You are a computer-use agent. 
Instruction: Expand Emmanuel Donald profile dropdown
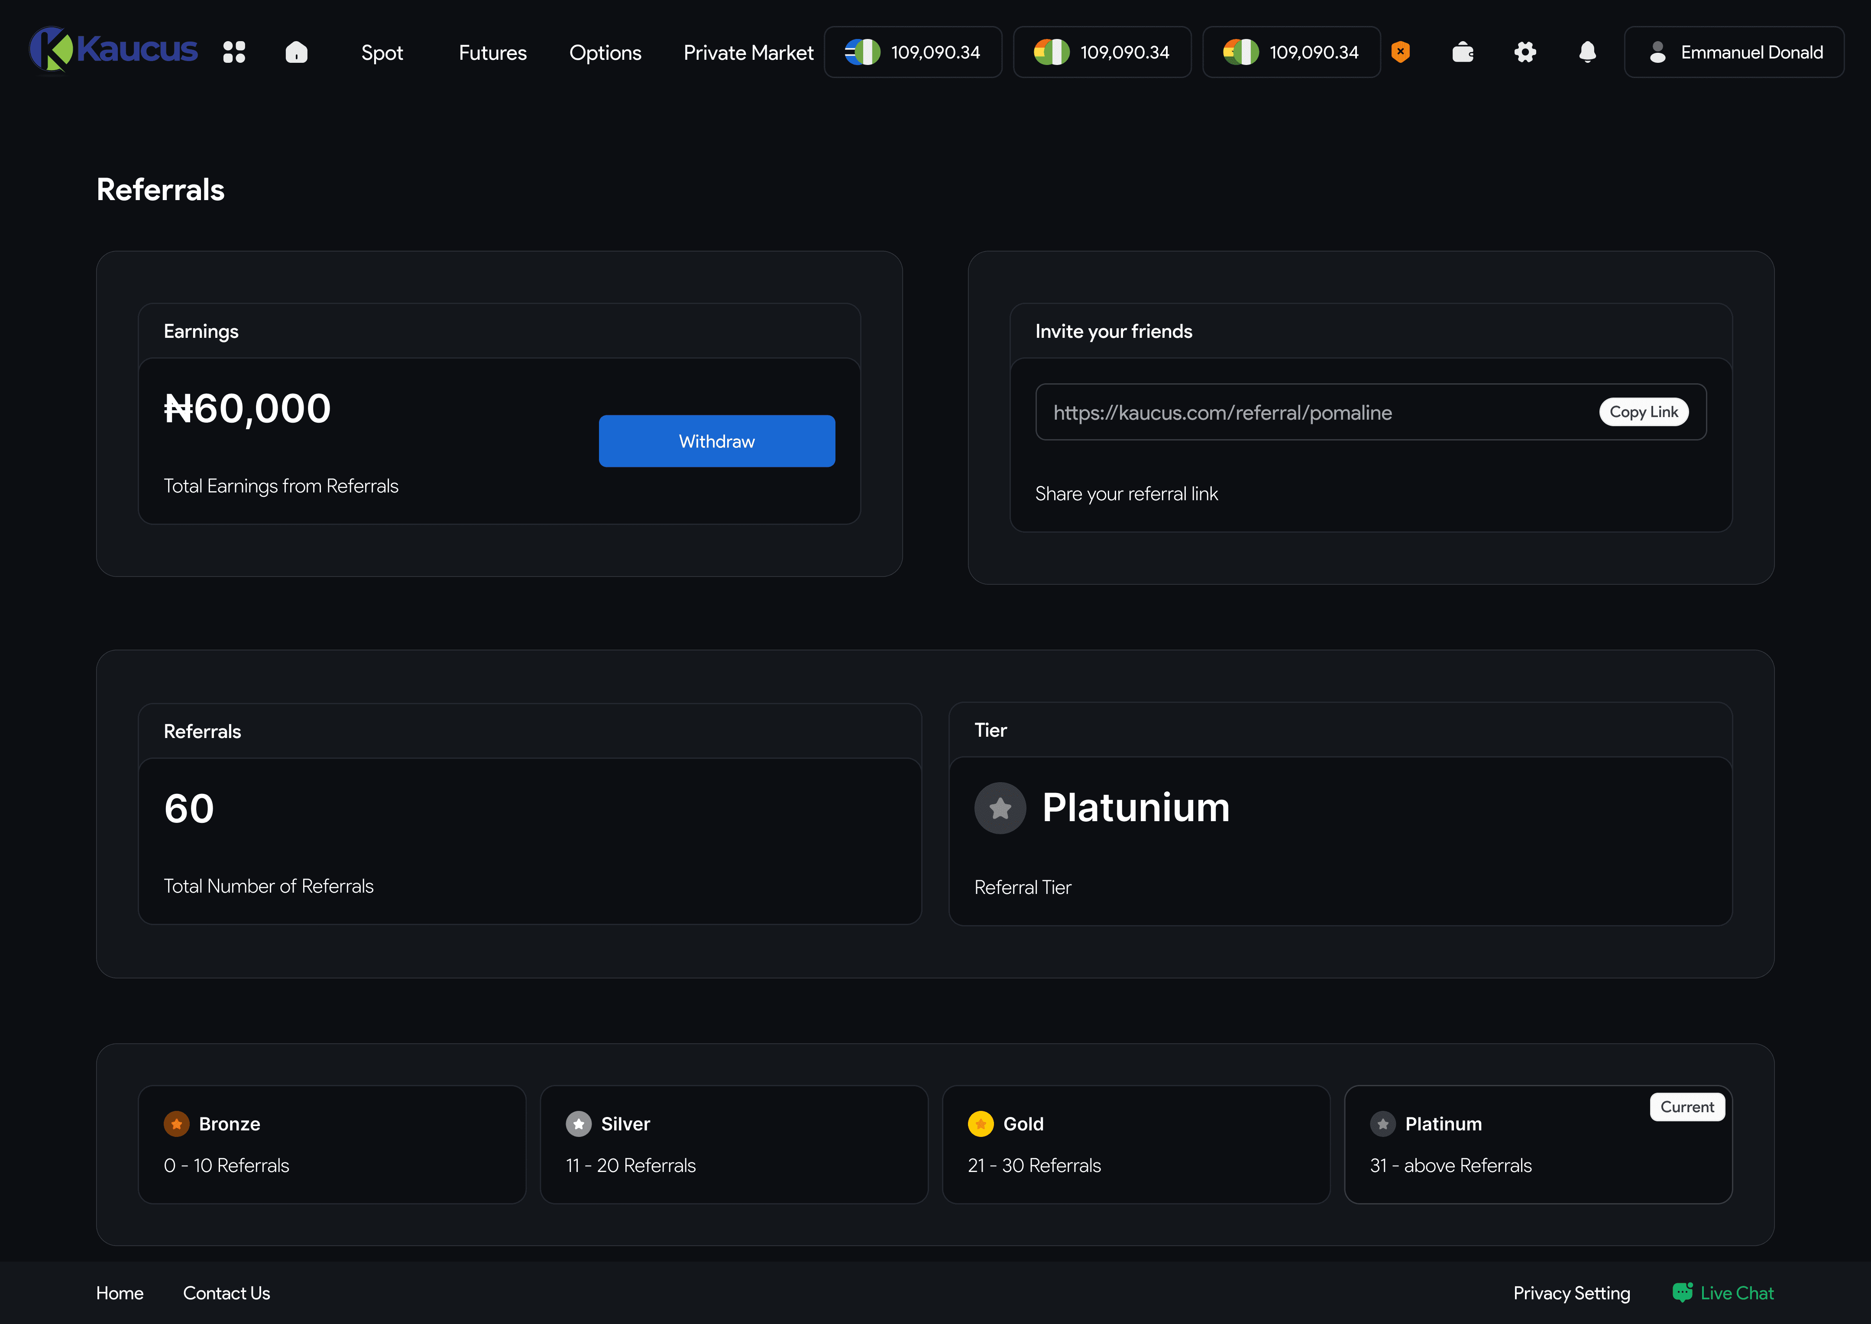pyautogui.click(x=1733, y=52)
